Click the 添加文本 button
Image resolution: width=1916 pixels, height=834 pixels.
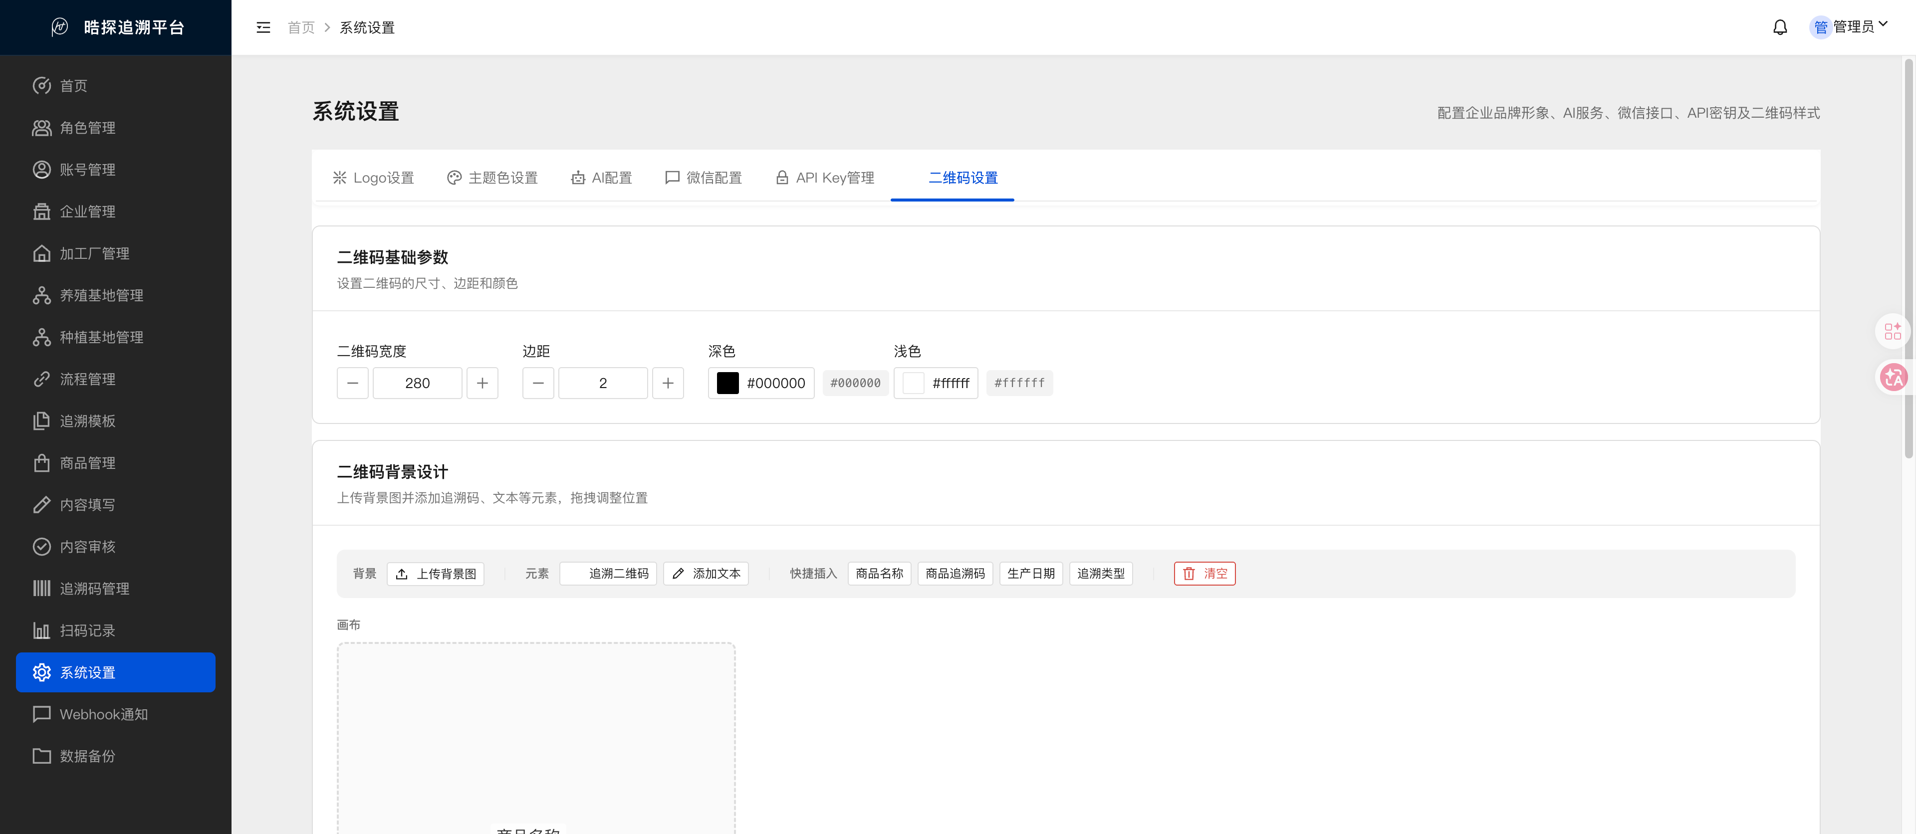(x=706, y=574)
